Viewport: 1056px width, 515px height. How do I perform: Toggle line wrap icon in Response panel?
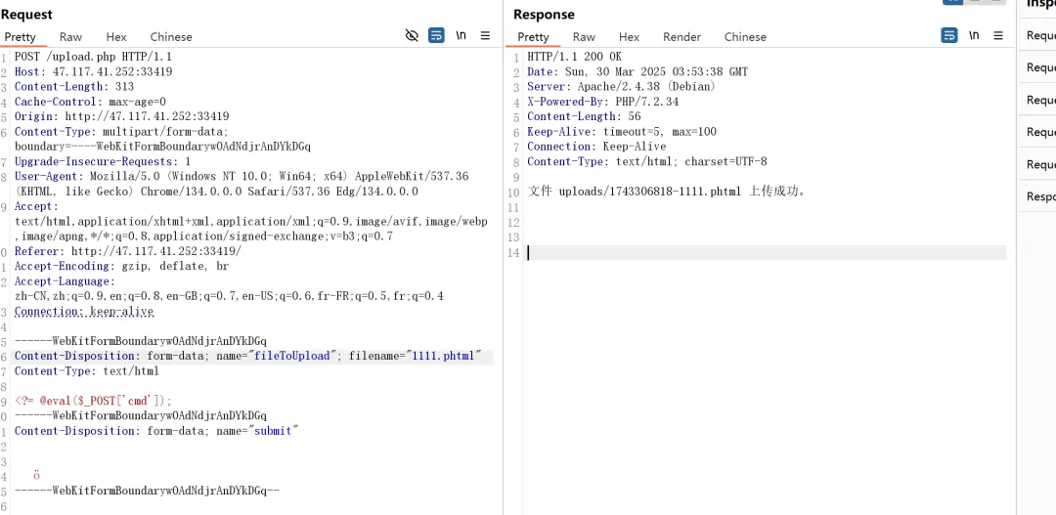[949, 36]
